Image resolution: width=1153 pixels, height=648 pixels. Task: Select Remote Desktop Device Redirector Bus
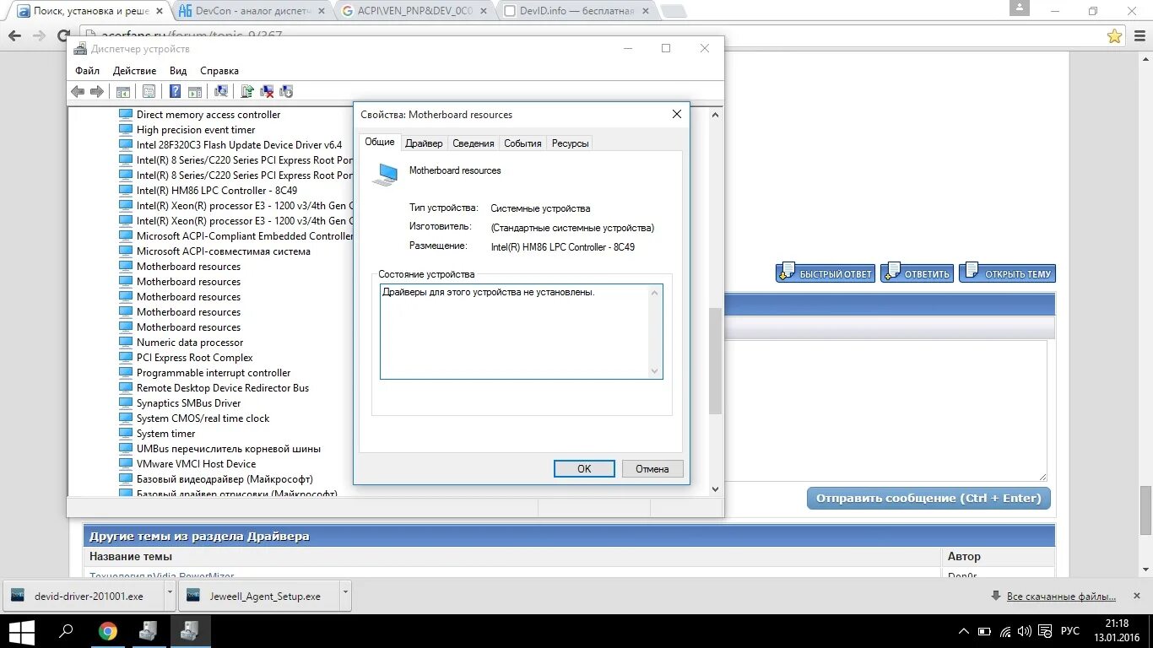[x=223, y=388]
